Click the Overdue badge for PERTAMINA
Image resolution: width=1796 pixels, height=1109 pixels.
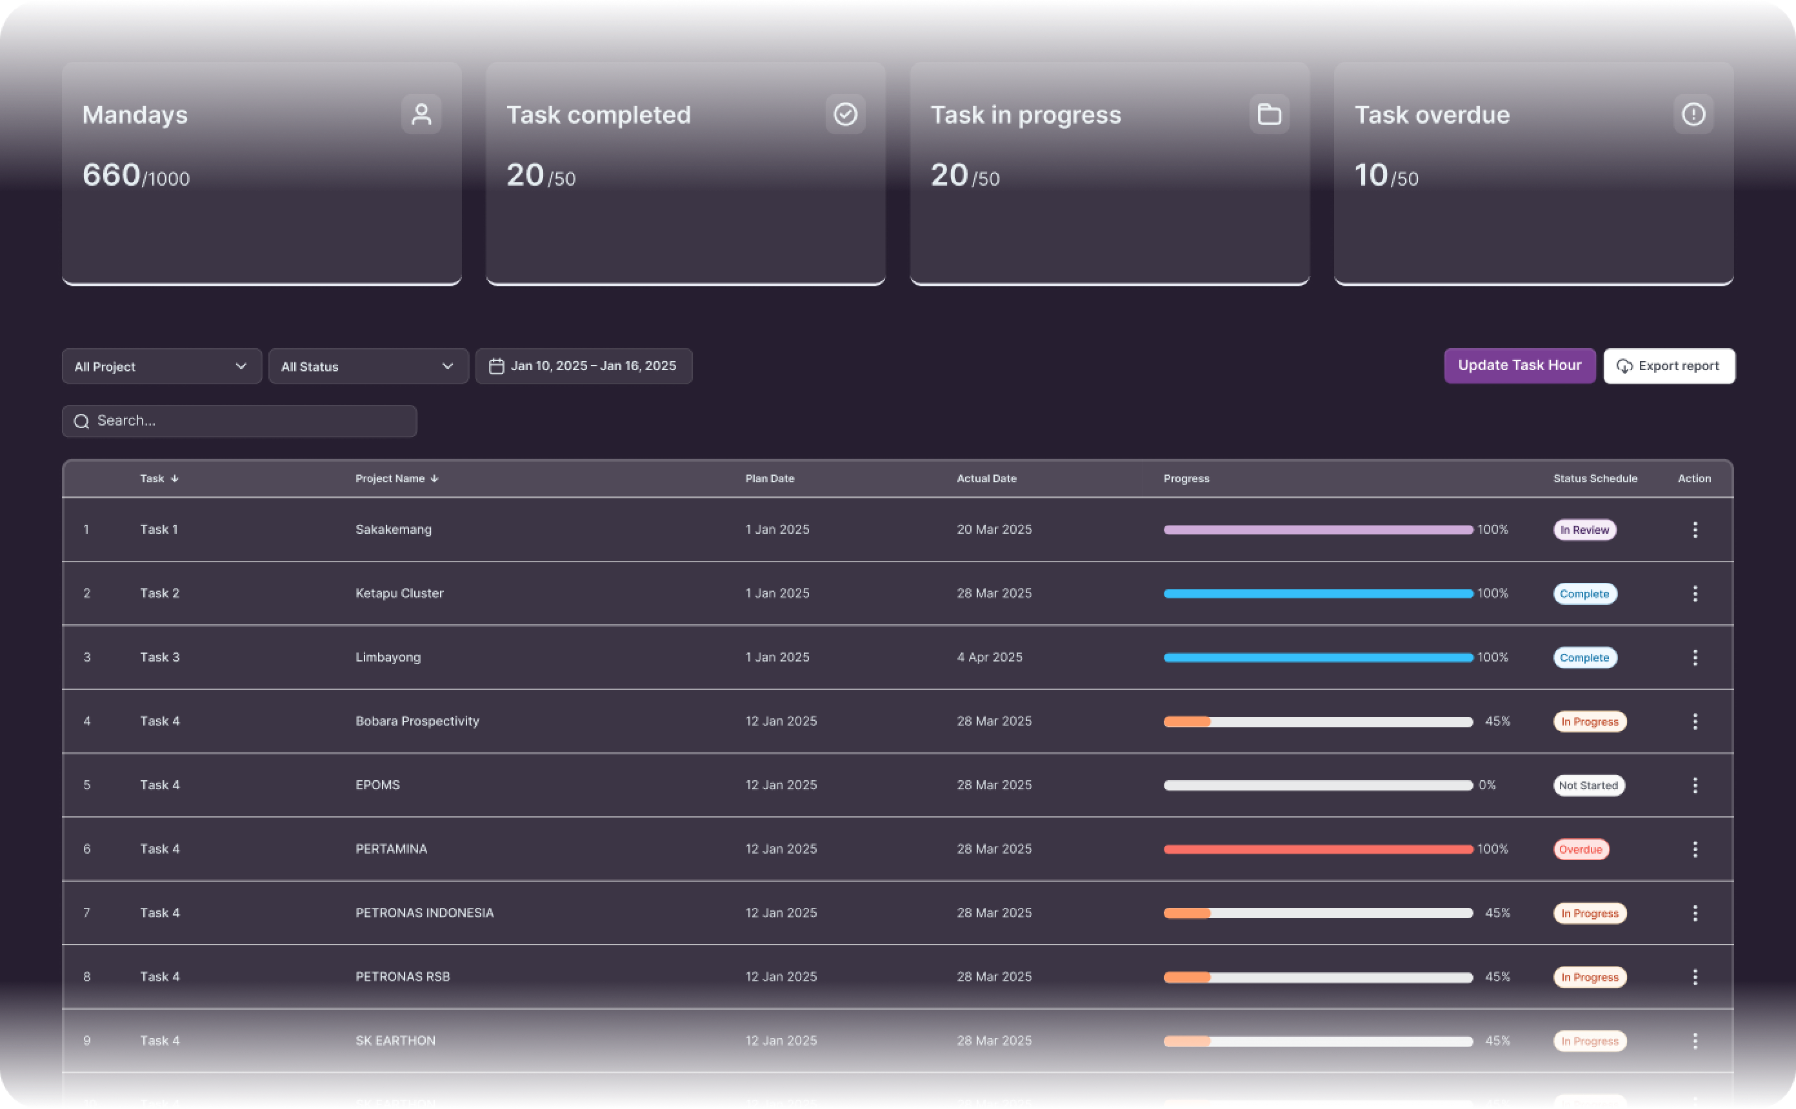pos(1581,849)
